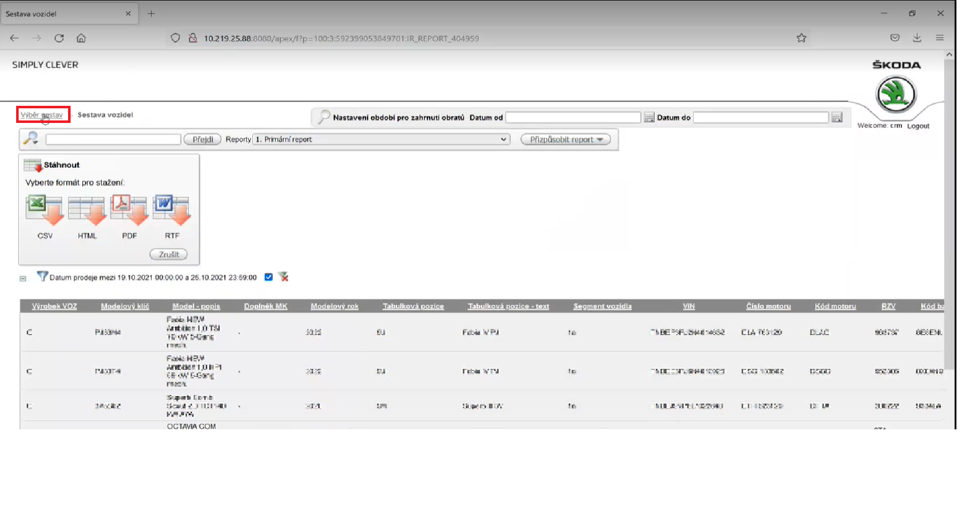Download report as CSV file
Screen dimensions: 965x517
pyautogui.click(x=44, y=211)
